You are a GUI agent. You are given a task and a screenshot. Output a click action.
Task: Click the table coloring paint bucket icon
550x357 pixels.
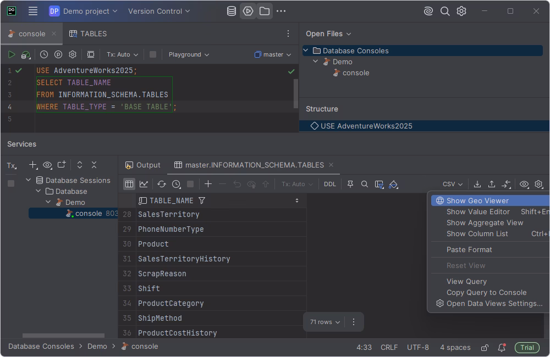pyautogui.click(x=394, y=185)
